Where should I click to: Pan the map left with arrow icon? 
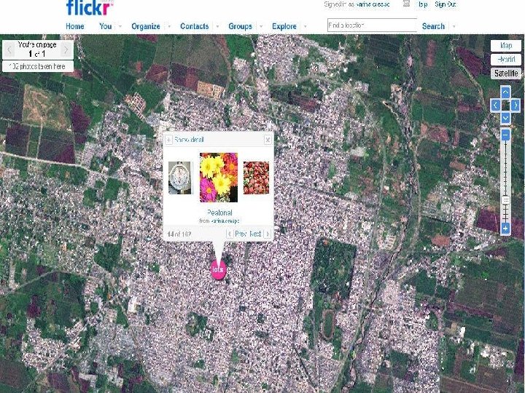(x=495, y=106)
